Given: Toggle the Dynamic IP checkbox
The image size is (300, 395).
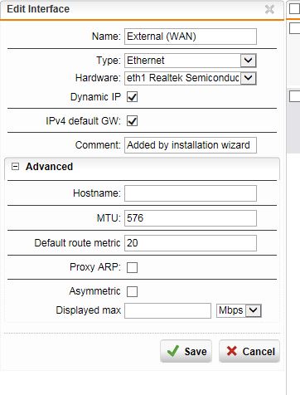Looking at the screenshot, I should [x=132, y=97].
